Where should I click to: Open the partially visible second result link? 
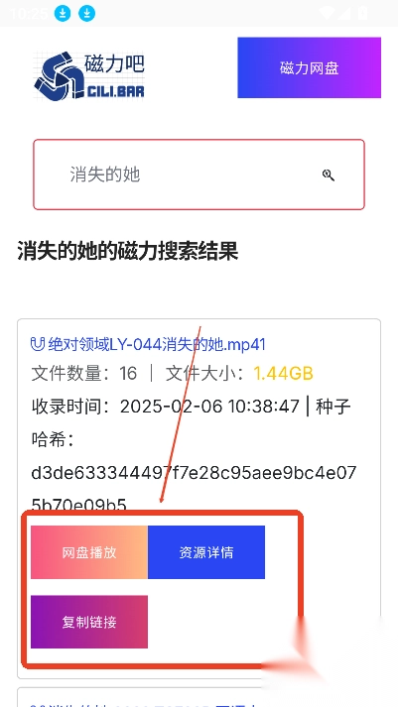tap(149, 704)
